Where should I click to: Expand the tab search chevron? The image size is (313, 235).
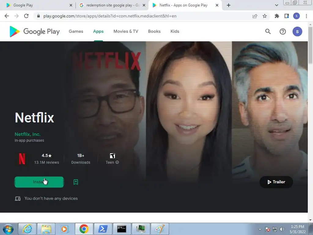[276, 6]
